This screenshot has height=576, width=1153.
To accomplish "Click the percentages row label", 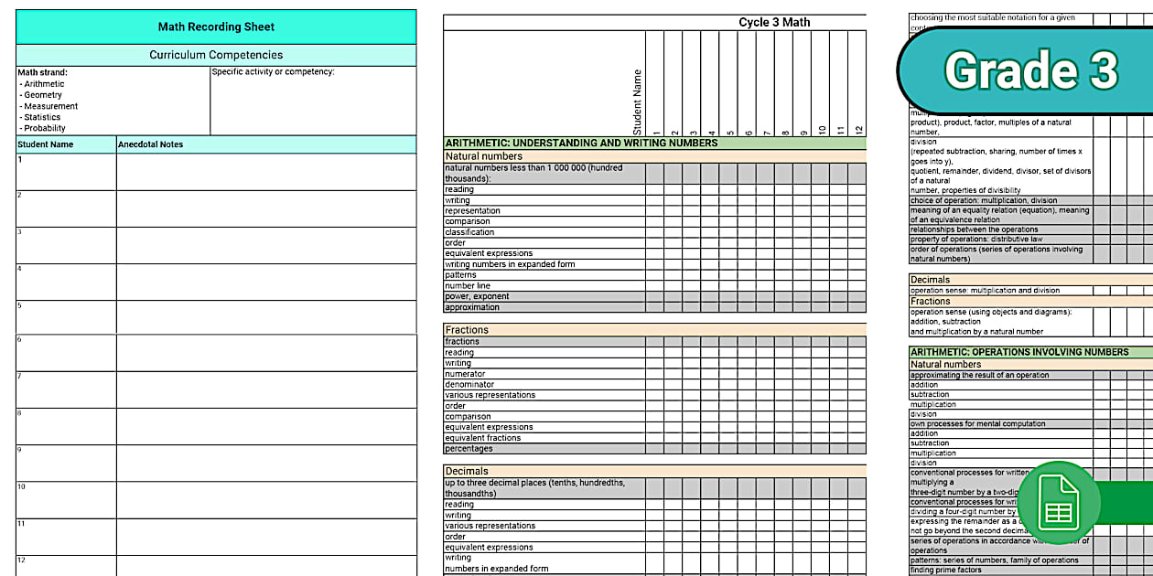I will (x=469, y=448).
